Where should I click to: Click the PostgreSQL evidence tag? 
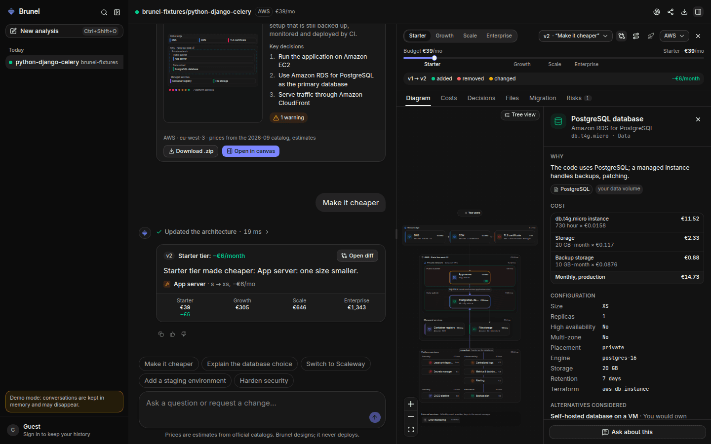tap(572, 189)
